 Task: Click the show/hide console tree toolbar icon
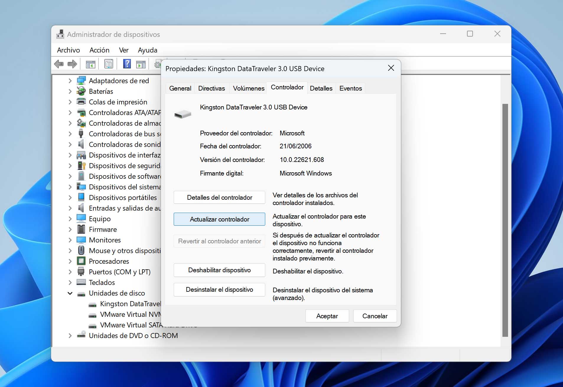[x=90, y=64]
